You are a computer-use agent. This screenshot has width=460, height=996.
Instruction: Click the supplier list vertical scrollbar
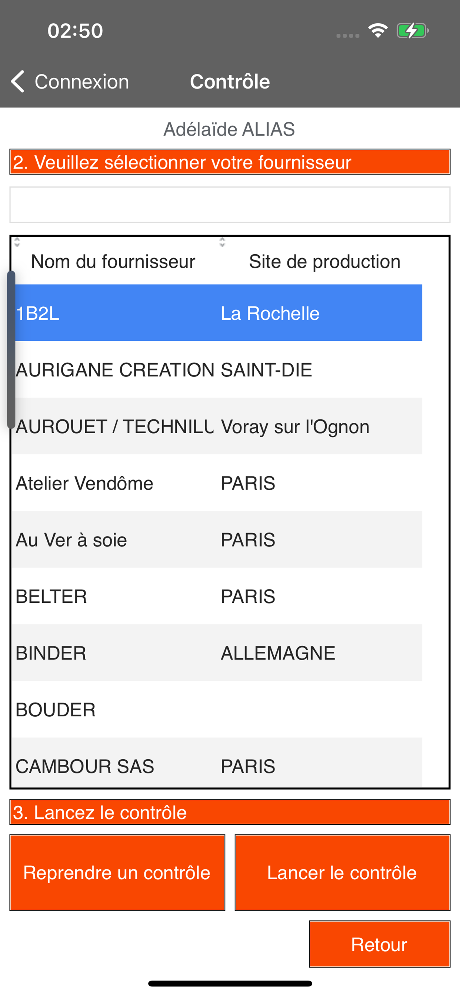(11, 349)
